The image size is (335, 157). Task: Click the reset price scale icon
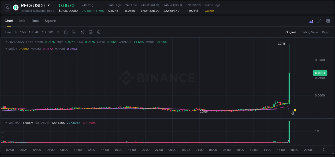pos(324,149)
